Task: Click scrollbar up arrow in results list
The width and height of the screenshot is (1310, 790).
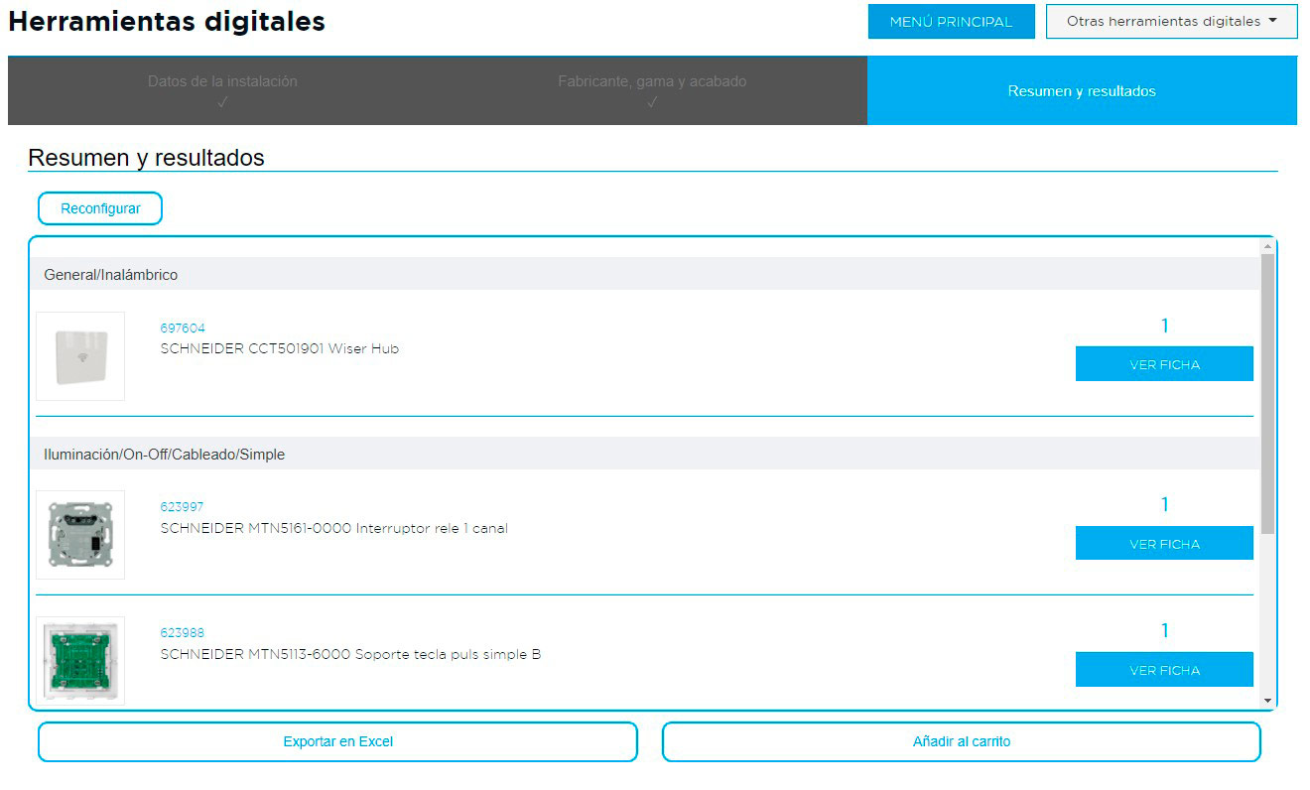Action: tap(1267, 245)
